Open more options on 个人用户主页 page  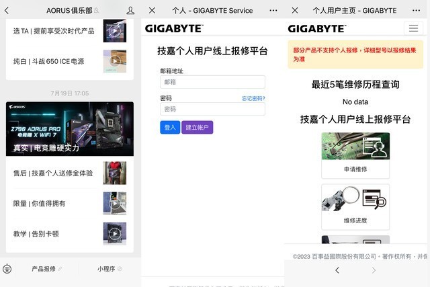pyautogui.click(x=416, y=11)
